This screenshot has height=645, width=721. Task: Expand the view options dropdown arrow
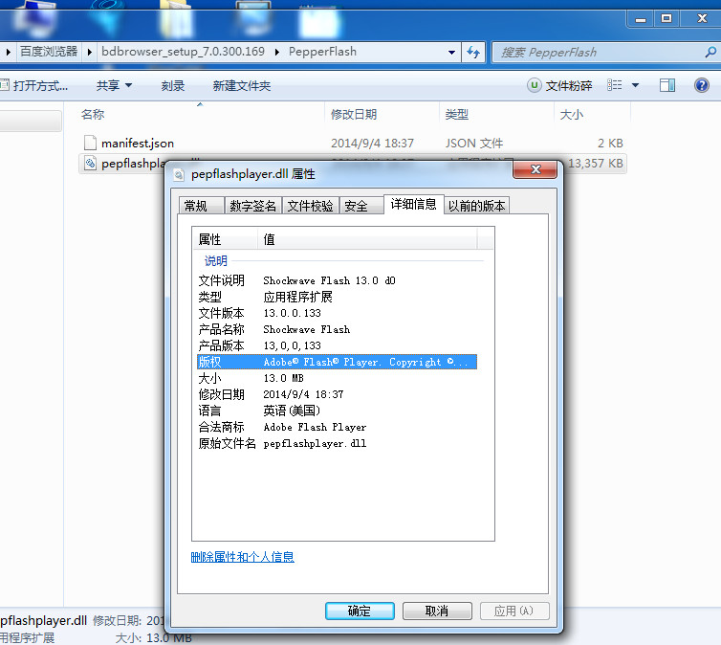pyautogui.click(x=636, y=86)
